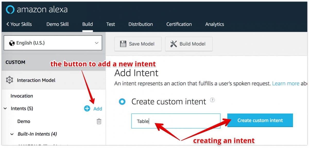Click the CUSTOM section header
Image resolution: width=309 pixels, height=148 pixels.
pyautogui.click(x=15, y=62)
